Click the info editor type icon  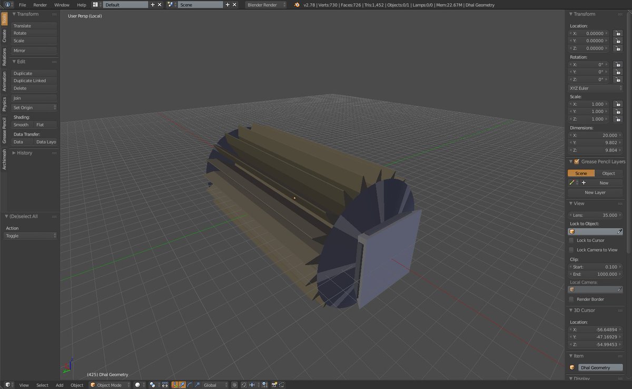[x=7, y=4]
